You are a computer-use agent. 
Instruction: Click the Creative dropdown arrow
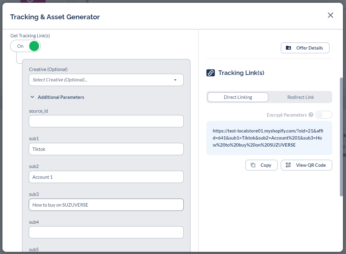(175, 80)
